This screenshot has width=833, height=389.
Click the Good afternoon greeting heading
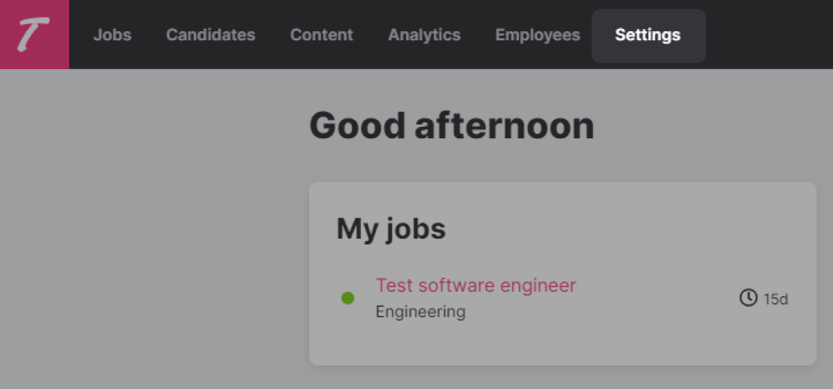(x=451, y=125)
